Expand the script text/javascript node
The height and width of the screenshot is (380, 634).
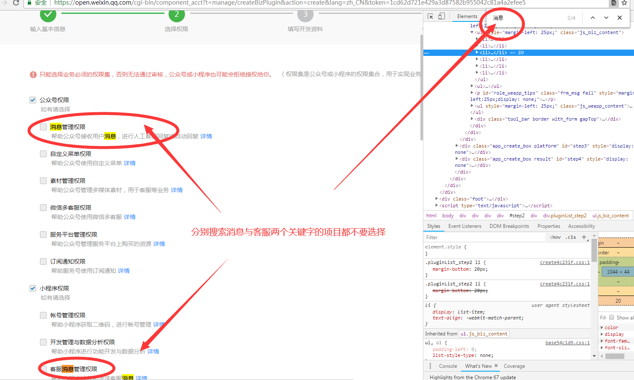[437, 206]
